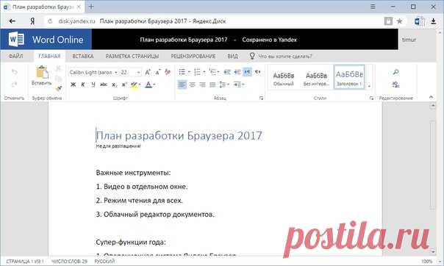Apply the Без интервала style

pyautogui.click(x=316, y=78)
